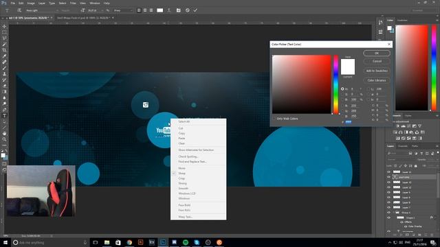Toggle the Character and Paragraph panels icon
The width and height of the screenshot is (440, 247).
(x=179, y=10)
